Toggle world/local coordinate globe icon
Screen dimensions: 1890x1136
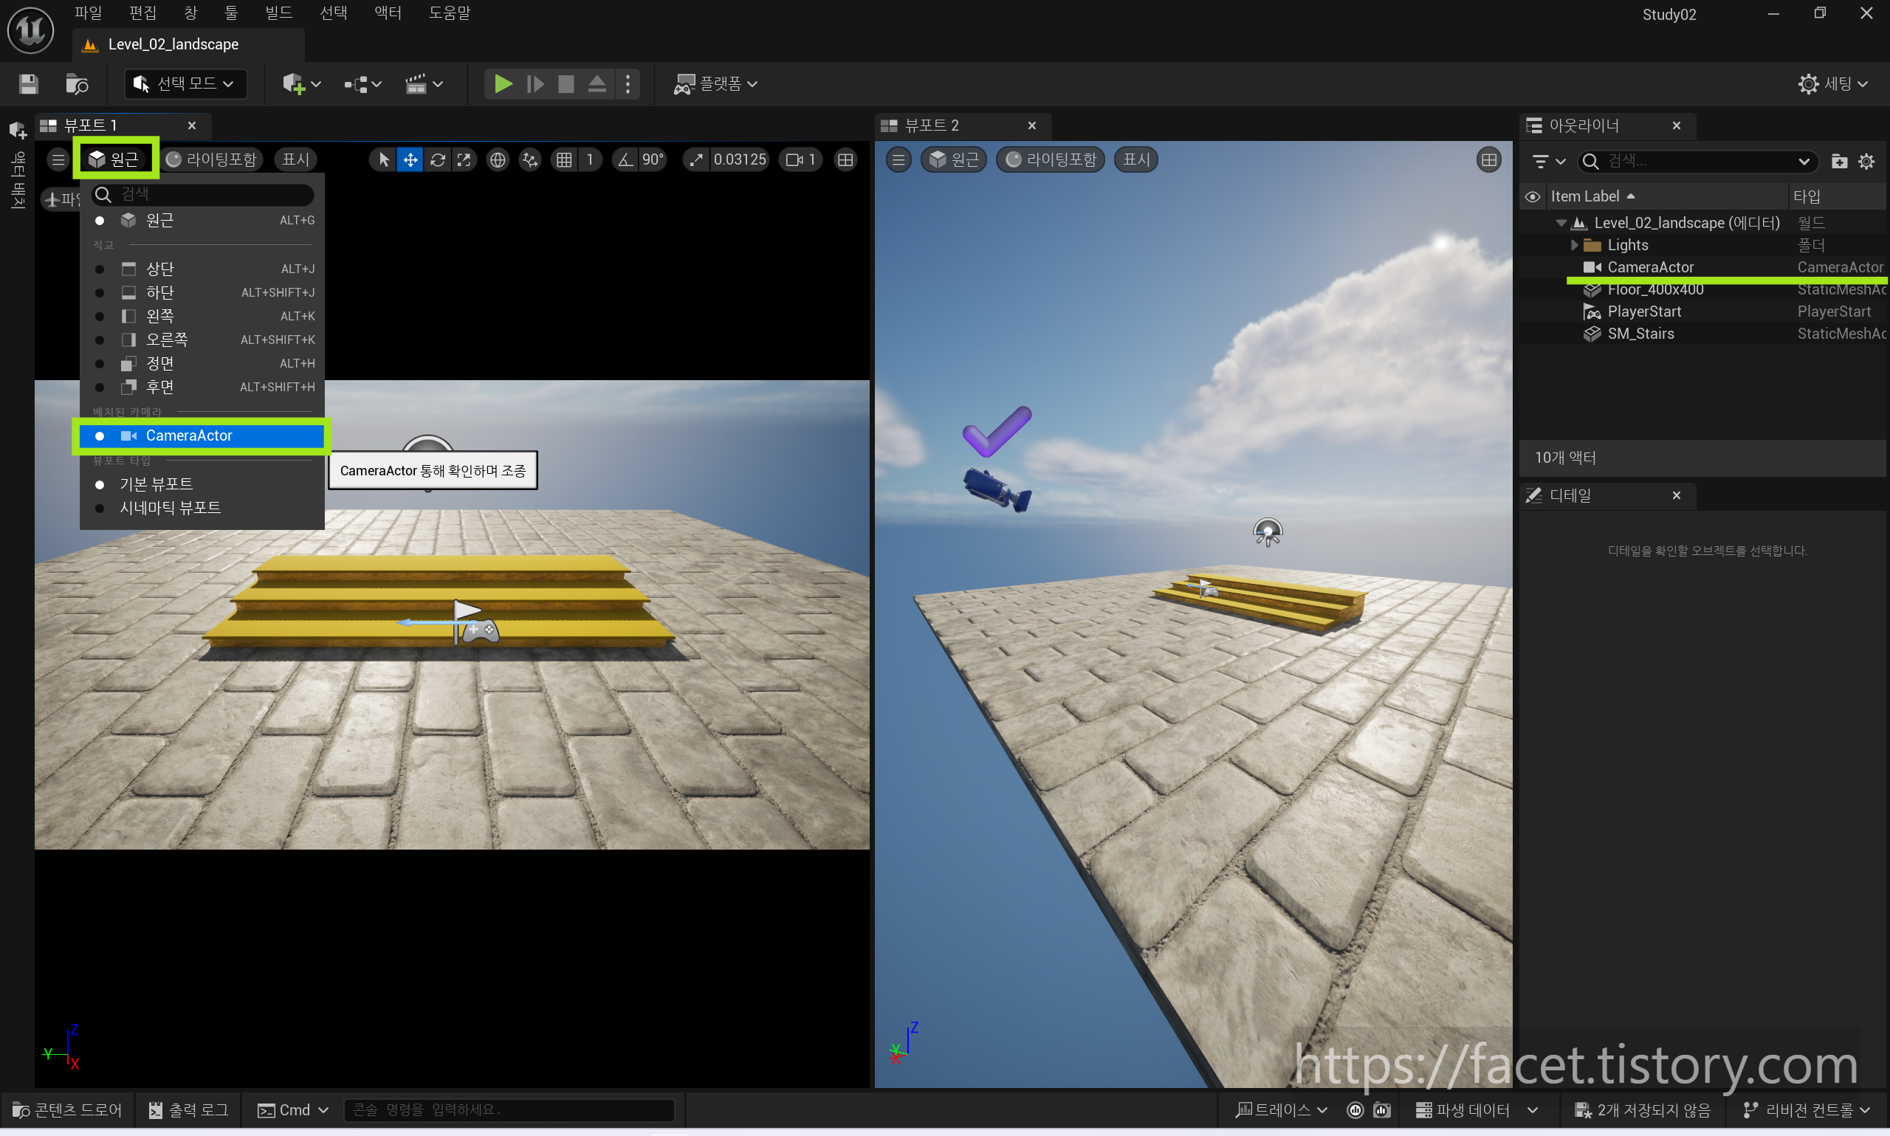[x=498, y=159]
